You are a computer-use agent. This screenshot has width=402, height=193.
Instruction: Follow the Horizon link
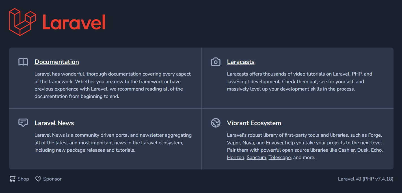pos(235,157)
